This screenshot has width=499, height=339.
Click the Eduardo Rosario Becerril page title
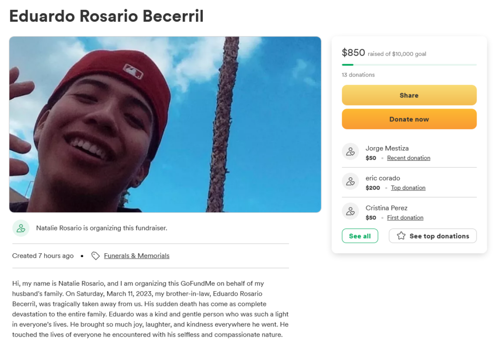(x=106, y=16)
